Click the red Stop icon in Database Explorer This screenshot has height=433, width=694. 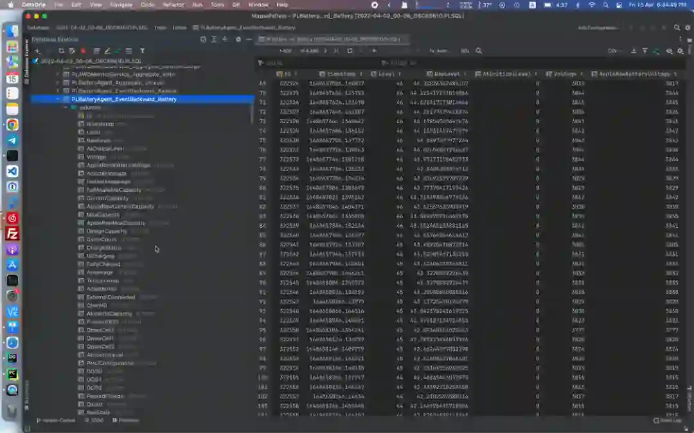83,51
